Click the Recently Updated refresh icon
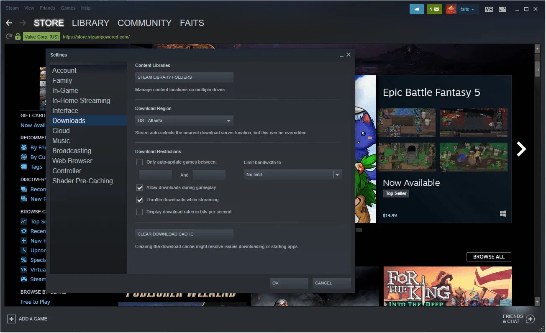The width and height of the screenshot is (546, 333). coord(24,231)
